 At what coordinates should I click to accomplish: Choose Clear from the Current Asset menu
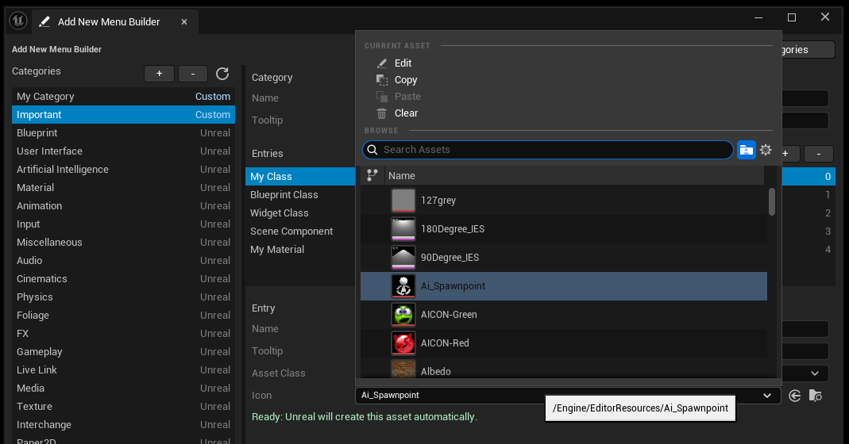coord(406,113)
